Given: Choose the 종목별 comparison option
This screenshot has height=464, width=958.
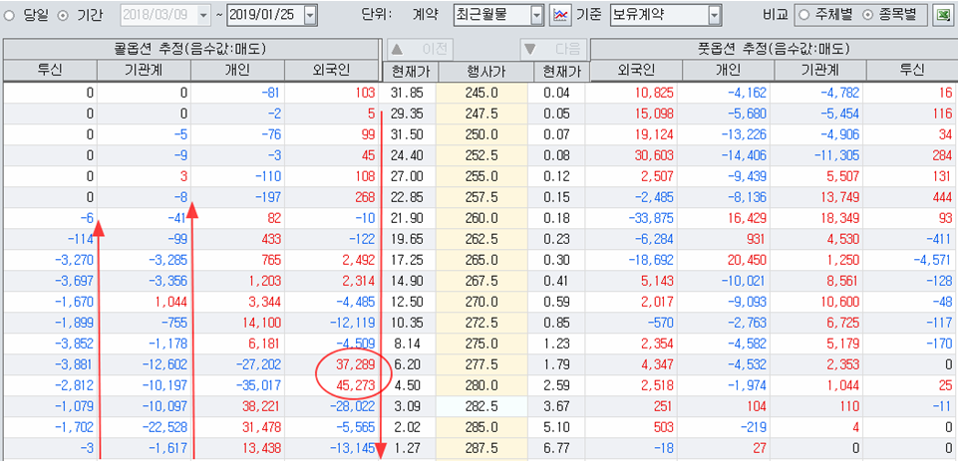Looking at the screenshot, I should click(x=867, y=16).
